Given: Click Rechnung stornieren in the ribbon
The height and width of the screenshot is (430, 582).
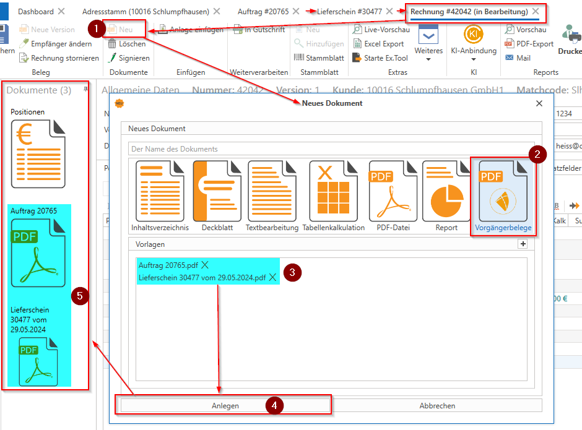Looking at the screenshot, I should 64,58.
